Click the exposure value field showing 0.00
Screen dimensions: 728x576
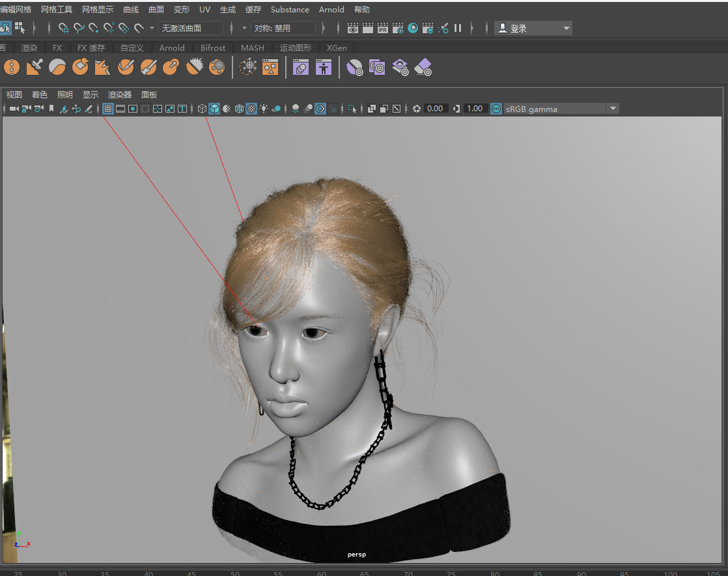(435, 109)
